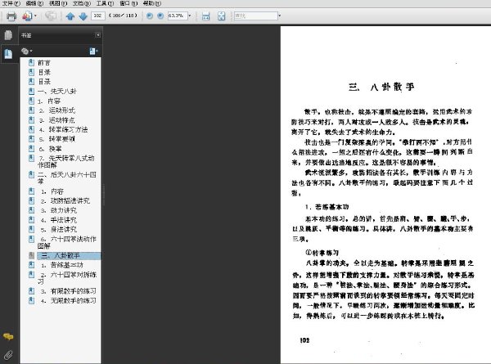Select bookmark 4. 手法讲究
Image resolution: width=491 pixels, height=364 pixels.
(59, 220)
